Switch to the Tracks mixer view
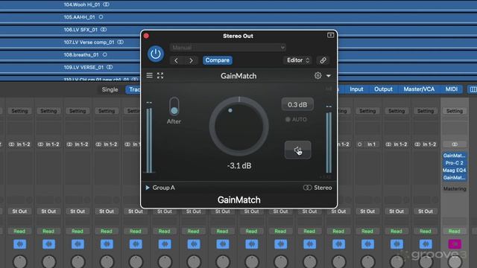 click(x=134, y=89)
